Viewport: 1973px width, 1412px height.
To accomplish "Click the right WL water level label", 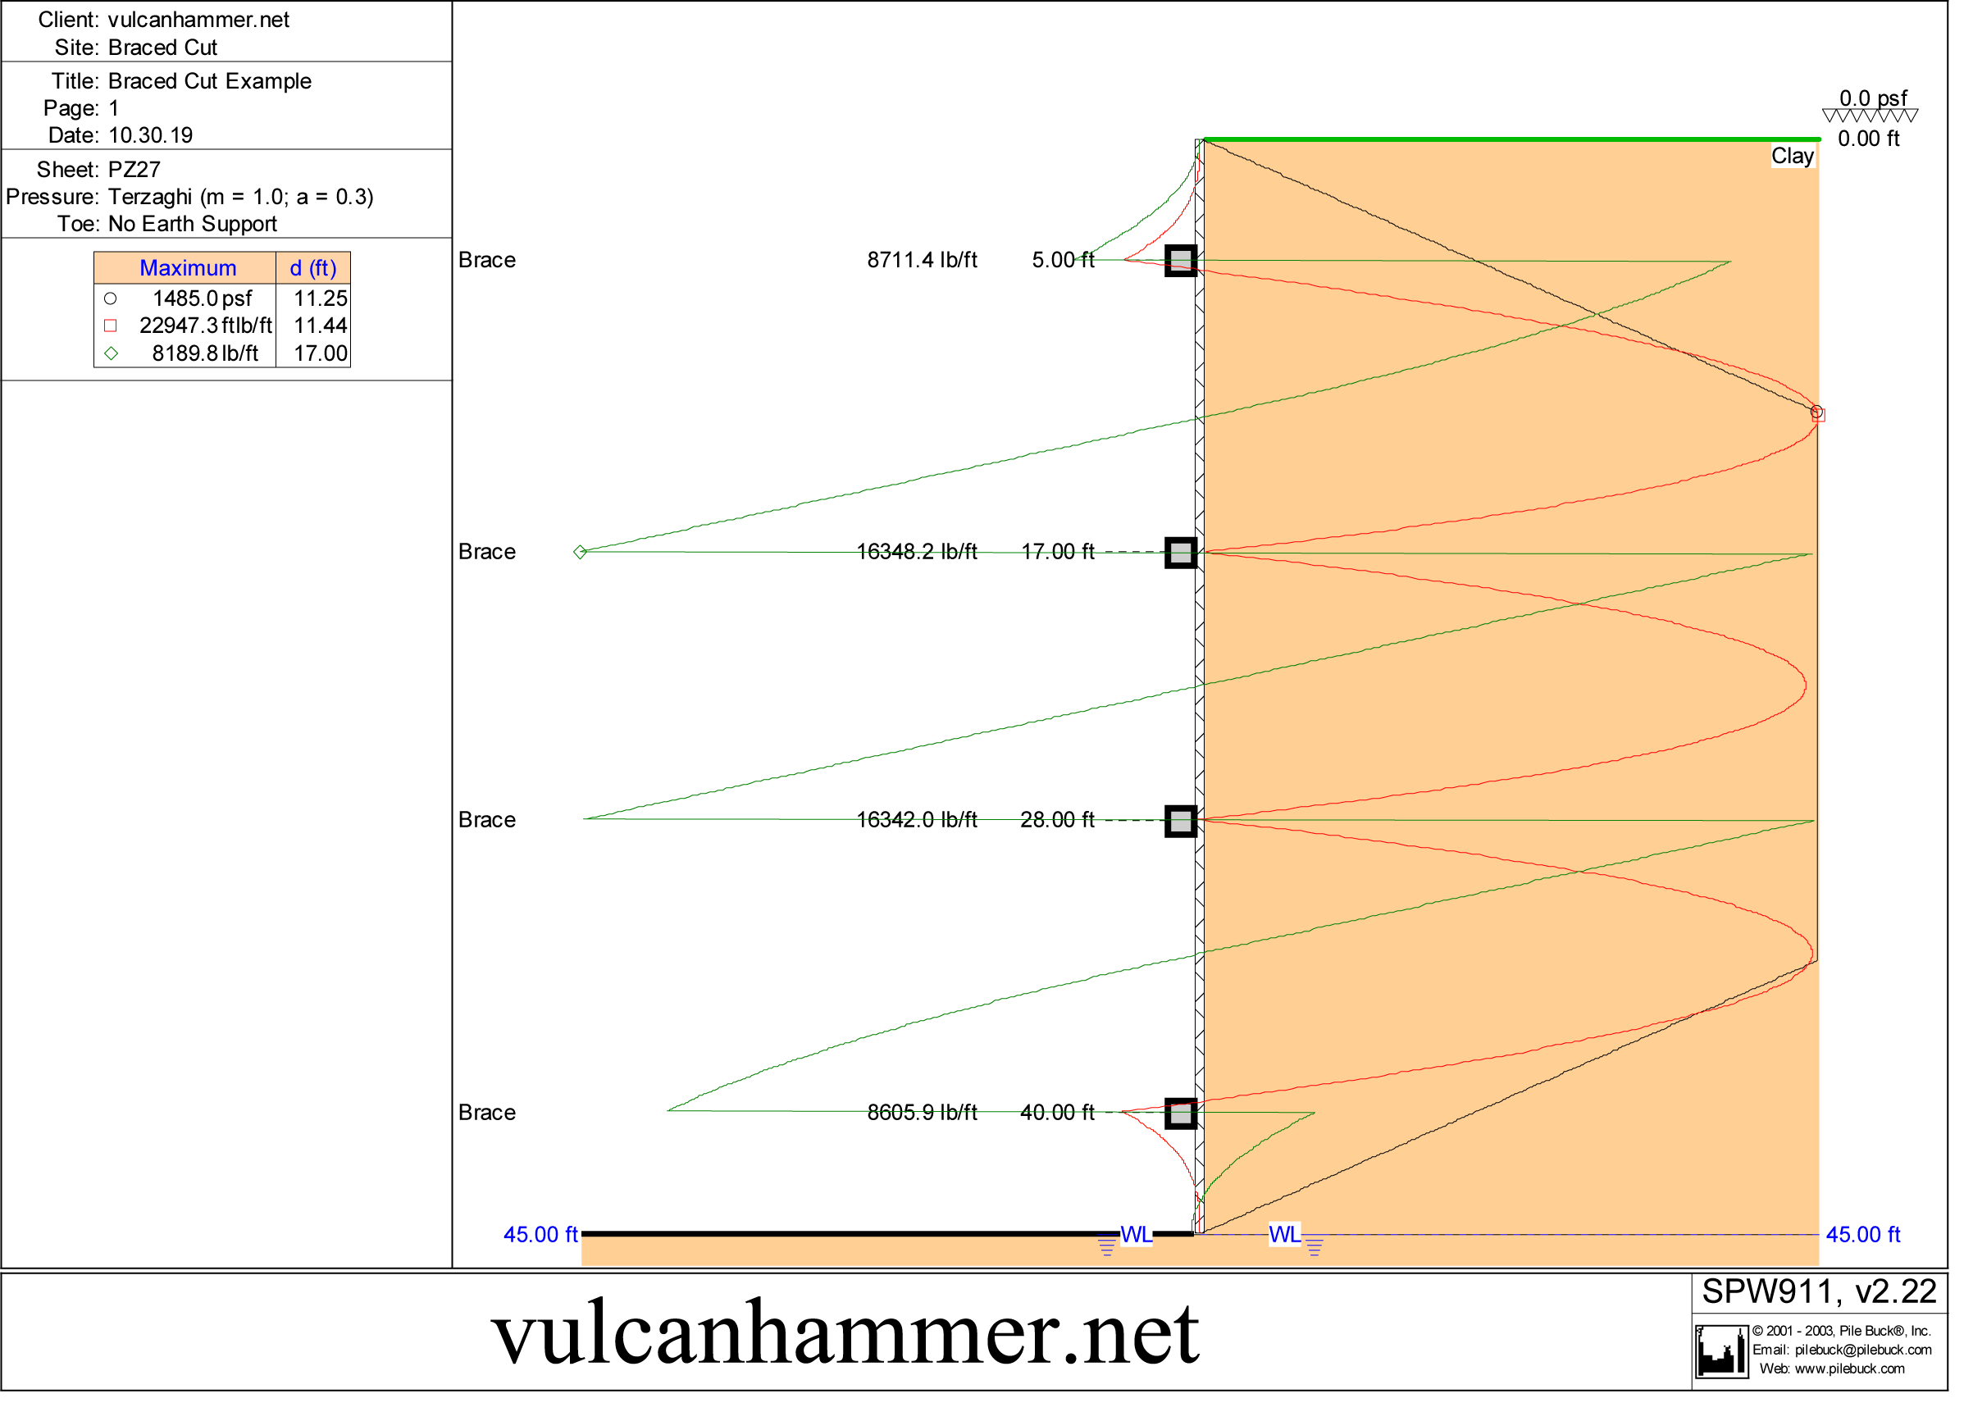I will [1284, 1235].
